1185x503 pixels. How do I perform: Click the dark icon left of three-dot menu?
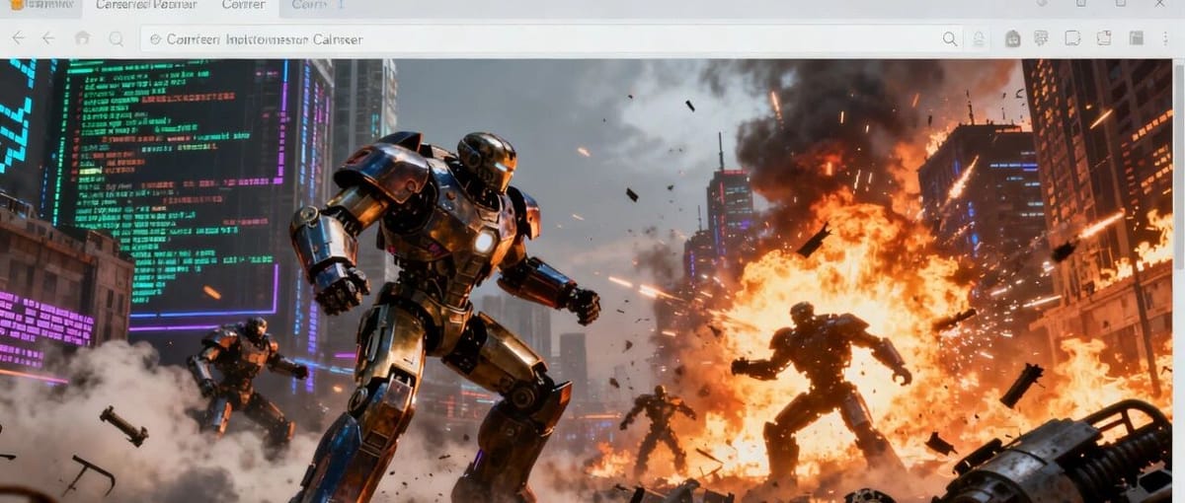point(1136,38)
